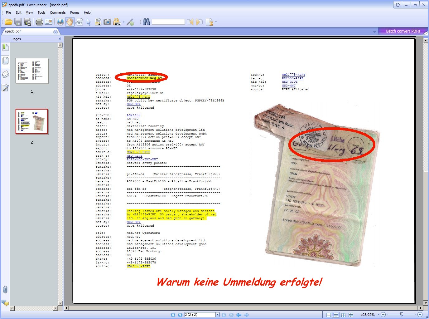Open the Attachments paperclip panel
The height and width of the screenshot is (319, 429).
click(5, 289)
